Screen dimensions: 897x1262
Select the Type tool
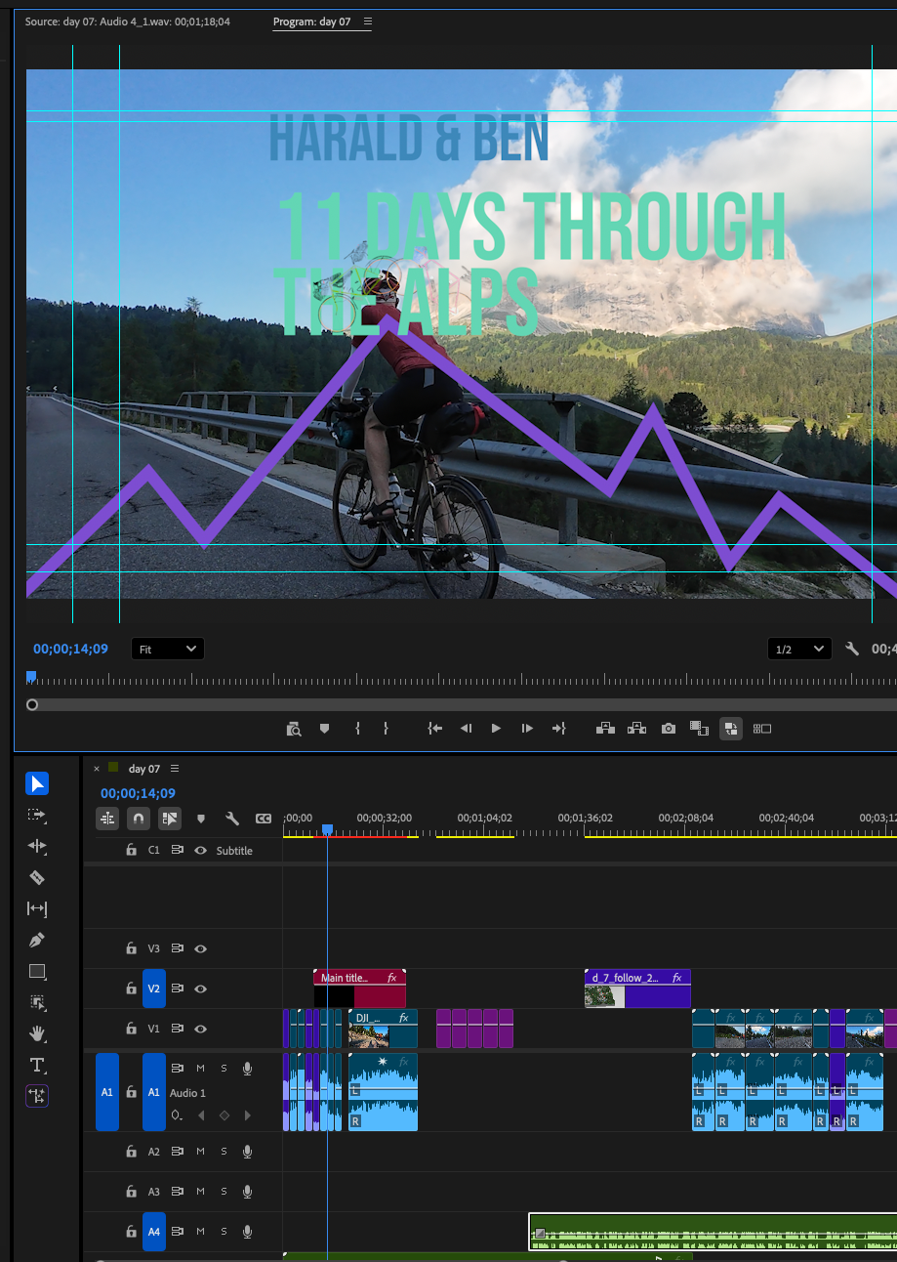click(37, 1065)
